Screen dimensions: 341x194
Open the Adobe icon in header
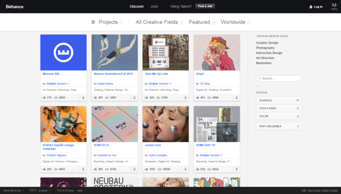tap(334, 6)
